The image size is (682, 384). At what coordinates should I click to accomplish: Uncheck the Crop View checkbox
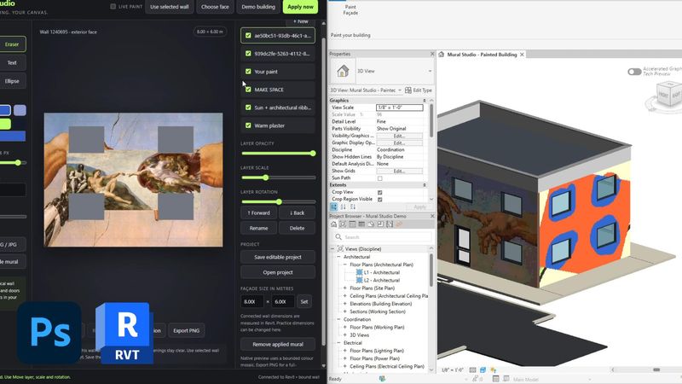[x=379, y=192]
